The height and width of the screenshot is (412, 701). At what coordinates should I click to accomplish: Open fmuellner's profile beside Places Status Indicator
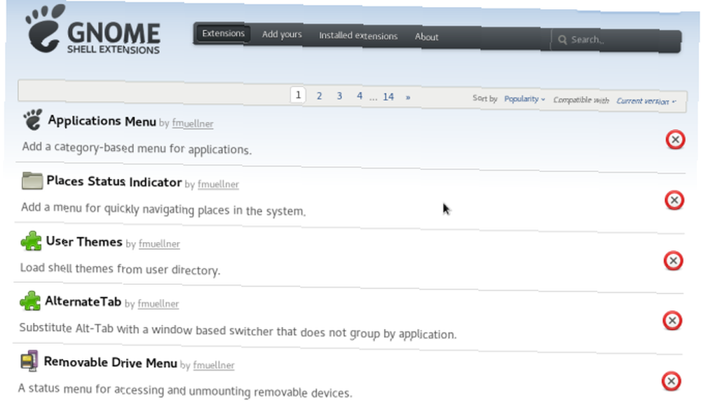[x=218, y=184]
